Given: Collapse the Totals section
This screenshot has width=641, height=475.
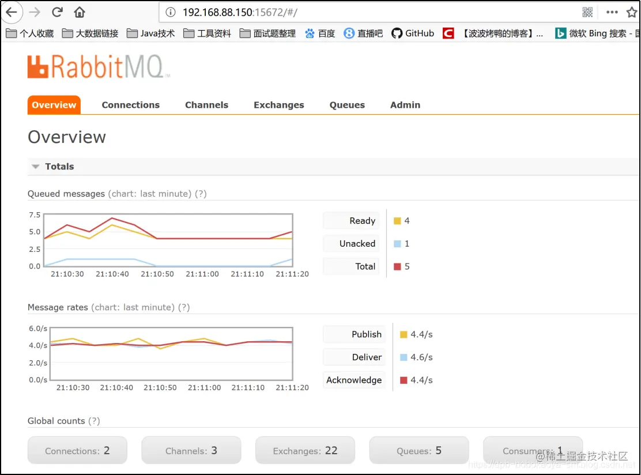Looking at the screenshot, I should pos(53,167).
